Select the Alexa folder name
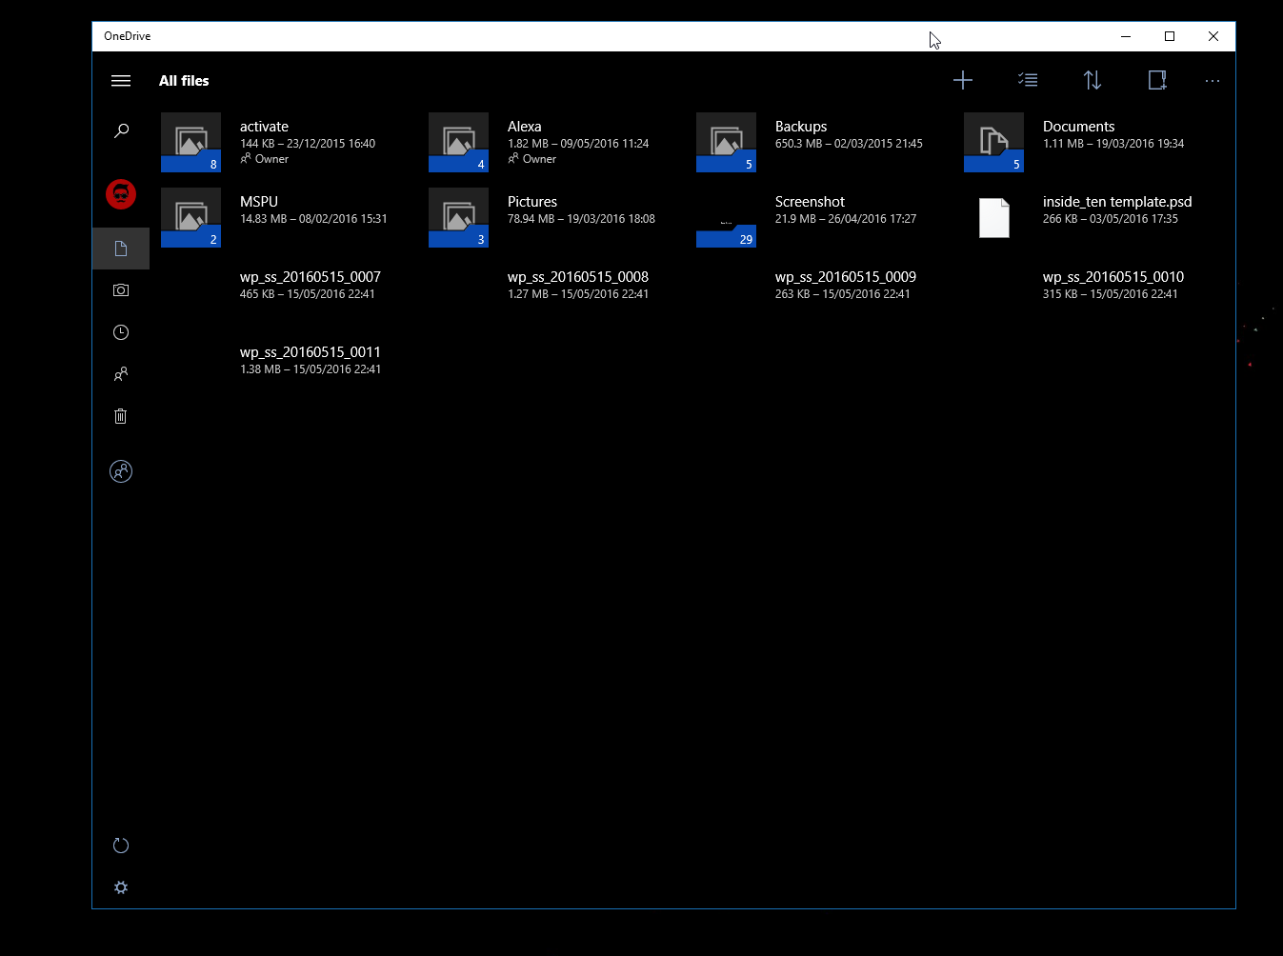This screenshot has width=1283, height=956. [x=524, y=127]
